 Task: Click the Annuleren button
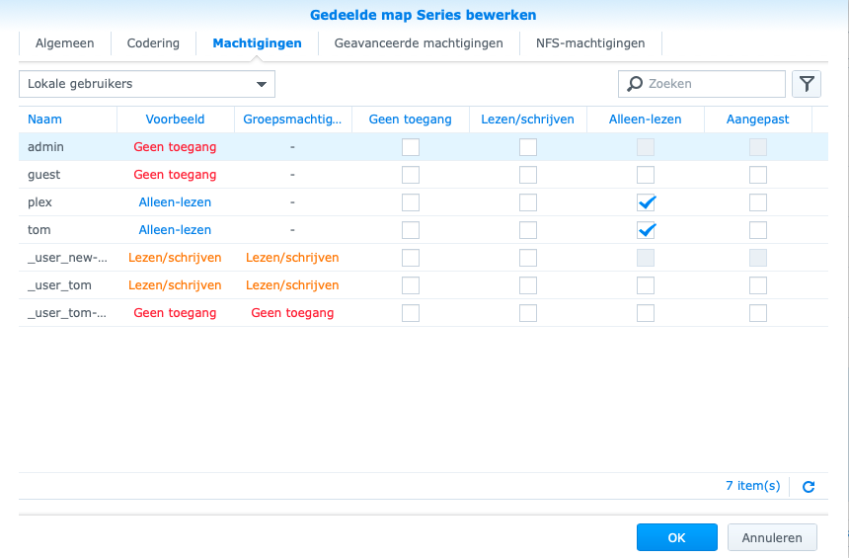(772, 537)
